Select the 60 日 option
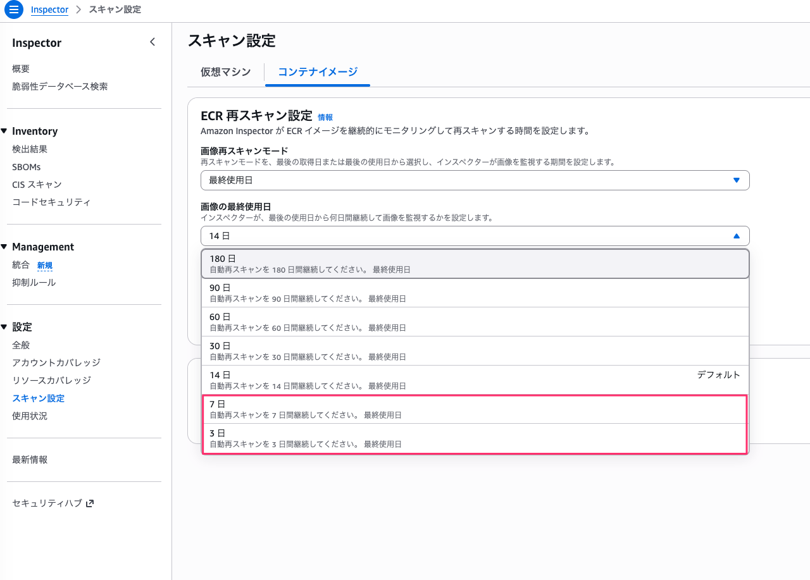The image size is (810, 580). [475, 322]
